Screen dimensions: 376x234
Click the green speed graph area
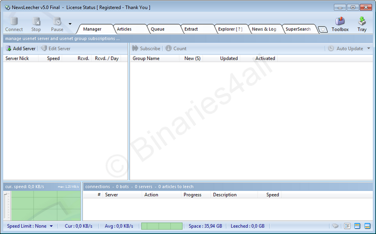click(46, 206)
